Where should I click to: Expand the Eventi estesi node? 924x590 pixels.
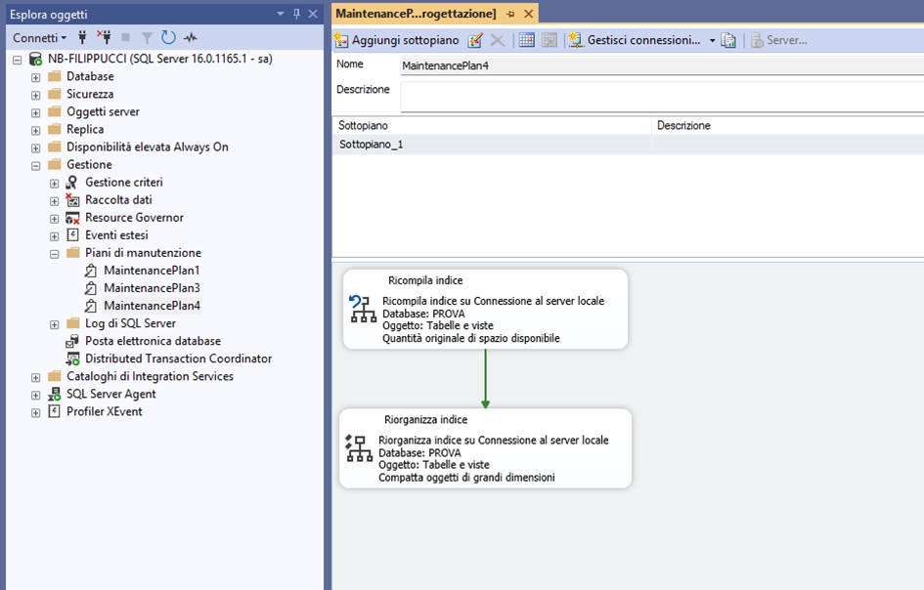pos(54,236)
